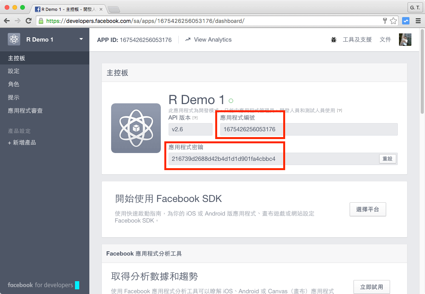Click the 選擇平台 button
This screenshot has width=425, height=294.
click(x=368, y=209)
